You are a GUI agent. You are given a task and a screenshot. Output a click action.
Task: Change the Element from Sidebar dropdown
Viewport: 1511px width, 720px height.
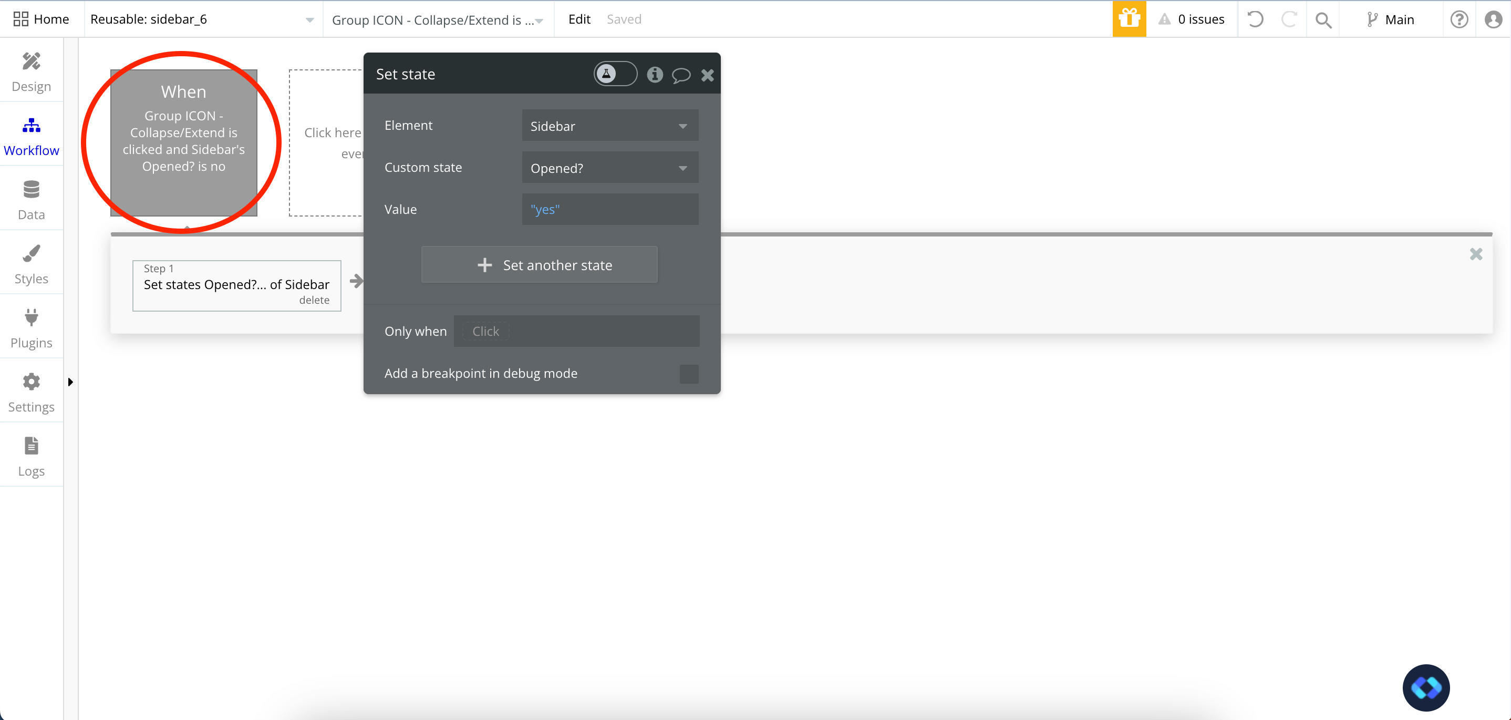click(609, 125)
